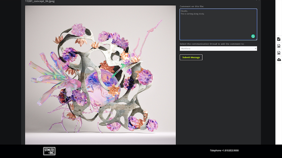Place cursor after 'Claudio,' in comment

tap(188, 11)
